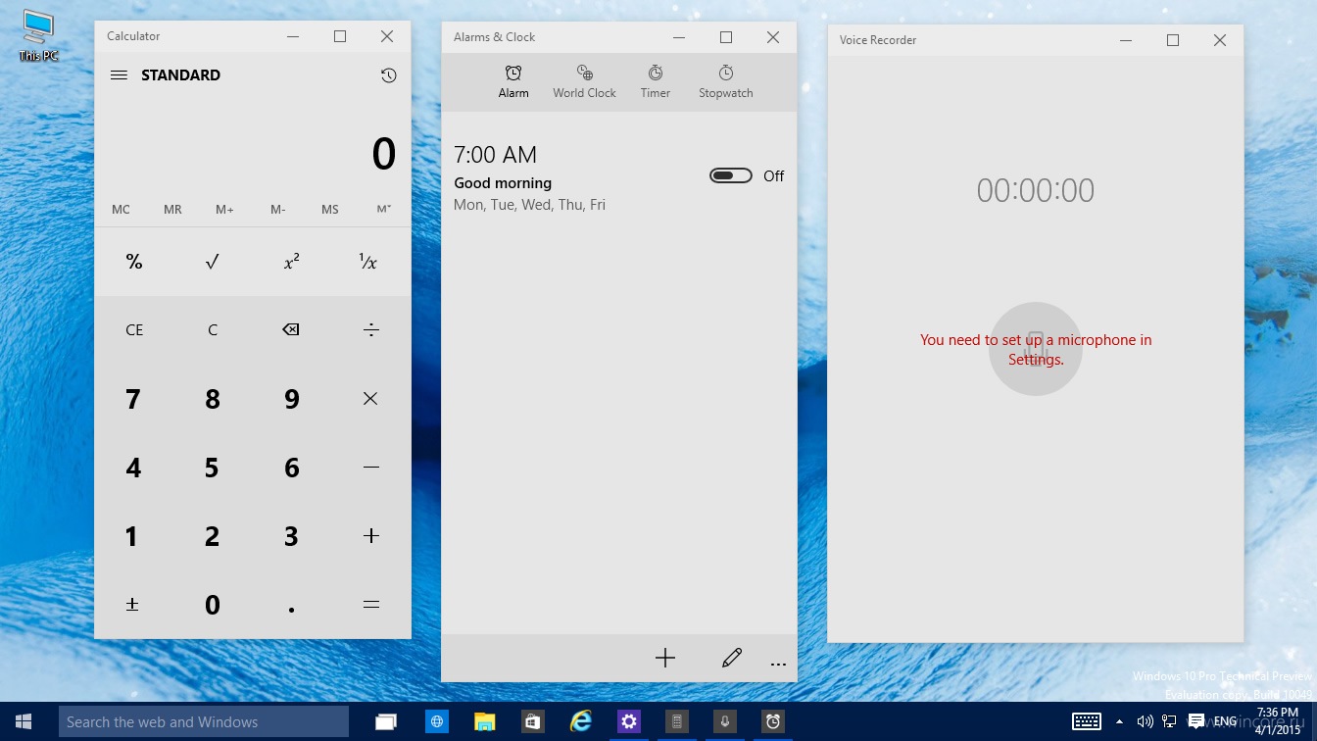1317x741 pixels.
Task: Show hidden system tray icons
Action: (1118, 722)
